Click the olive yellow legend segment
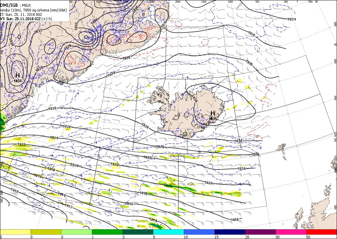The image size is (337, 239). click(x=46, y=232)
